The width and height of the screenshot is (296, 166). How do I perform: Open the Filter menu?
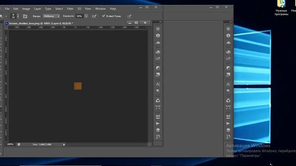[x=70, y=9]
